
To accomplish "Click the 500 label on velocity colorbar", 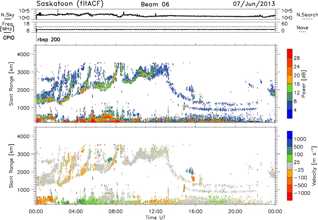I will (299, 147).
